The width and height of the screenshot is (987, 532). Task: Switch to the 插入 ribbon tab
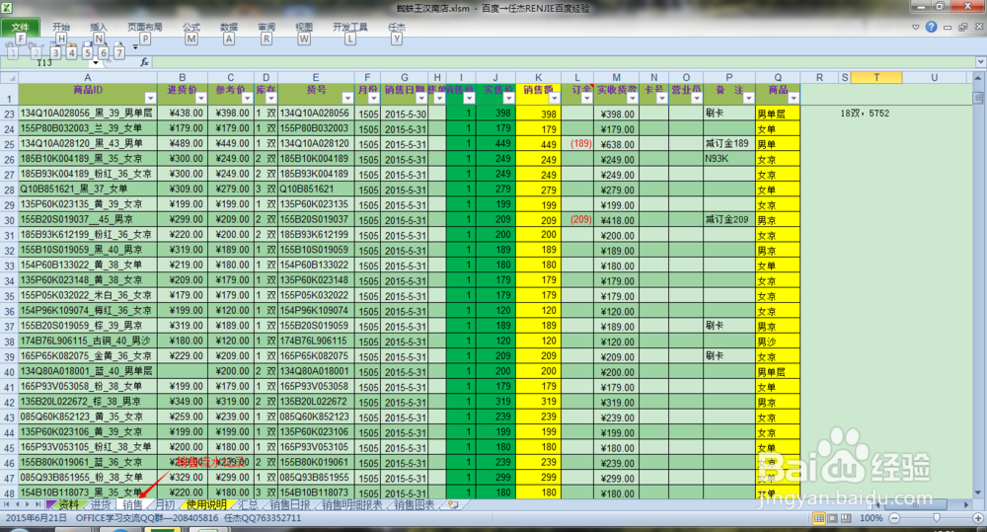tap(98, 27)
